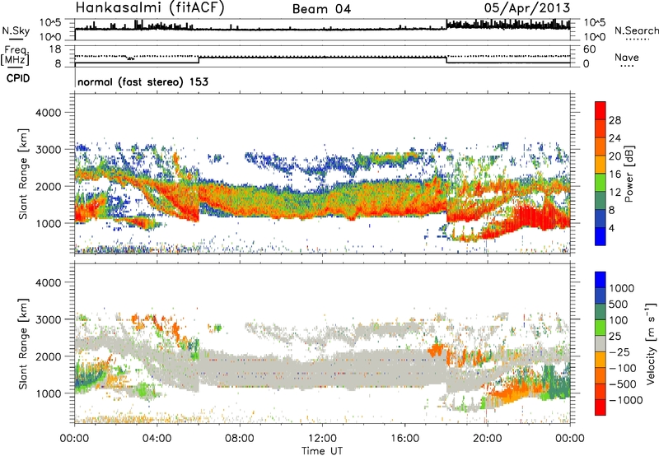
Task: Select the "18" frequency axis tick
Action: point(54,49)
